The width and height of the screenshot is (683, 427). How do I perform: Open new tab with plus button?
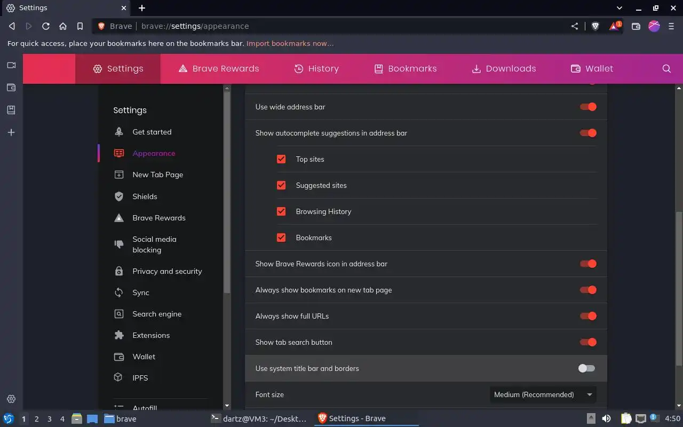coord(142,8)
